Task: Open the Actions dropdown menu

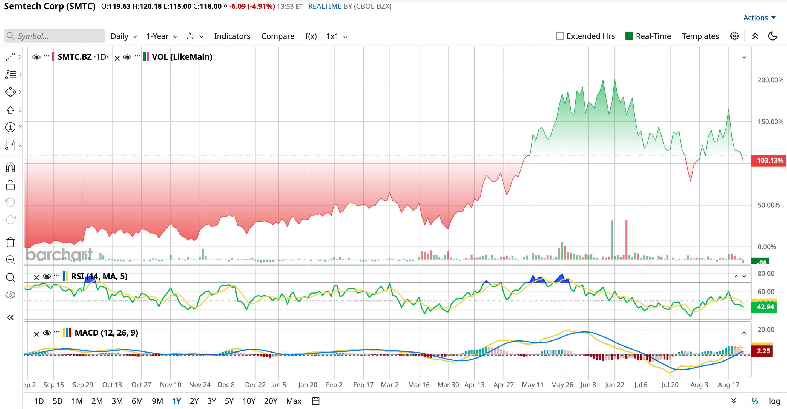Action: 760,18
